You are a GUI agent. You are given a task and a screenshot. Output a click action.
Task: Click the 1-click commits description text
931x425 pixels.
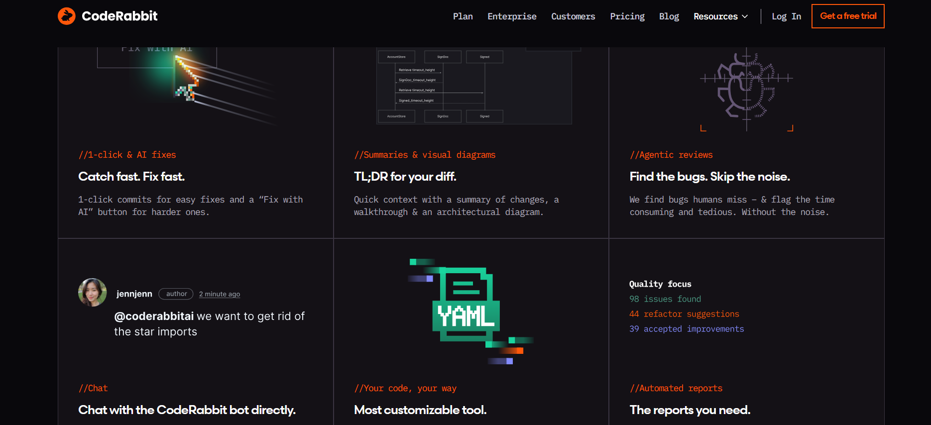[x=191, y=206]
